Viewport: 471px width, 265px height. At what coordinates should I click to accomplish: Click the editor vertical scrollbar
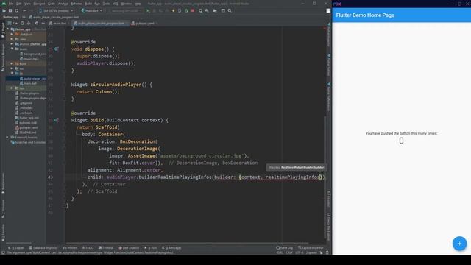(x=325, y=177)
